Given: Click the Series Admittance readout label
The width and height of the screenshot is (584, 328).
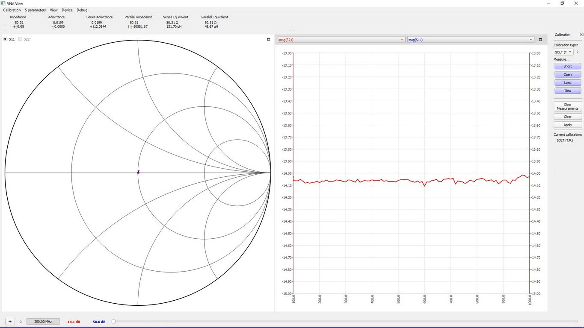Looking at the screenshot, I should click(x=100, y=17).
